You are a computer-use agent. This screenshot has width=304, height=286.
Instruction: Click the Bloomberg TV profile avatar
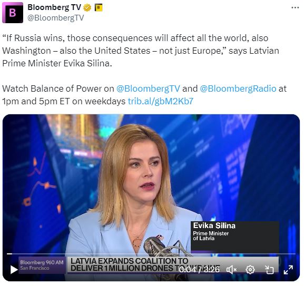point(13,13)
